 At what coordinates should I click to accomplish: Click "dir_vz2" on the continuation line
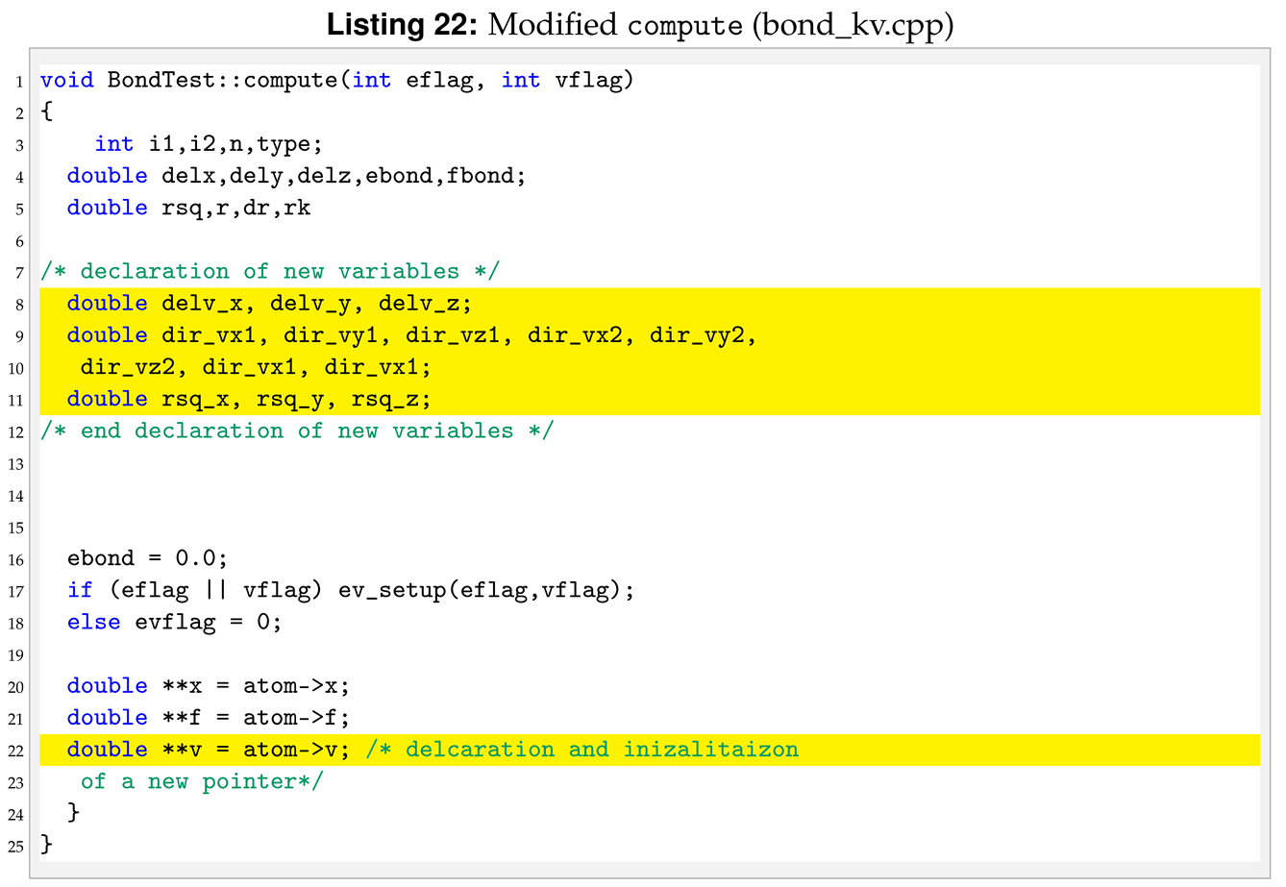[x=128, y=367]
